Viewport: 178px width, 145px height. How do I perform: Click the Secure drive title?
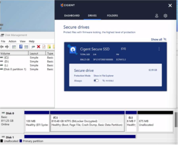point(84,70)
